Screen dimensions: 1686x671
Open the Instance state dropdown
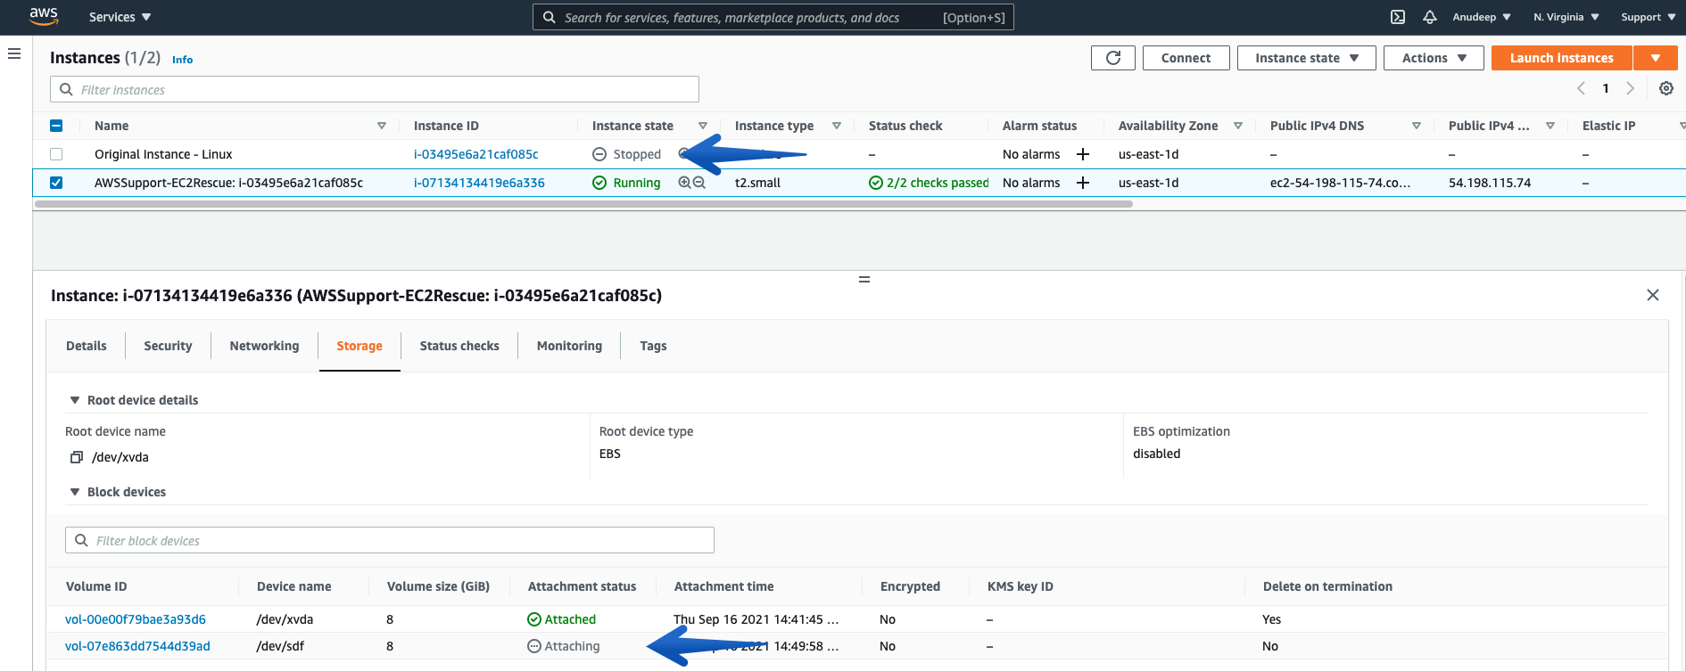pos(1307,58)
